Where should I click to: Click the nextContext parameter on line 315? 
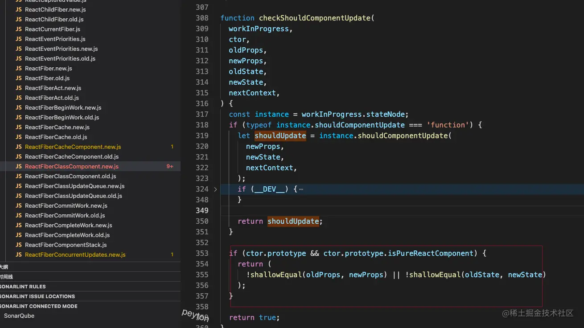pyautogui.click(x=252, y=93)
